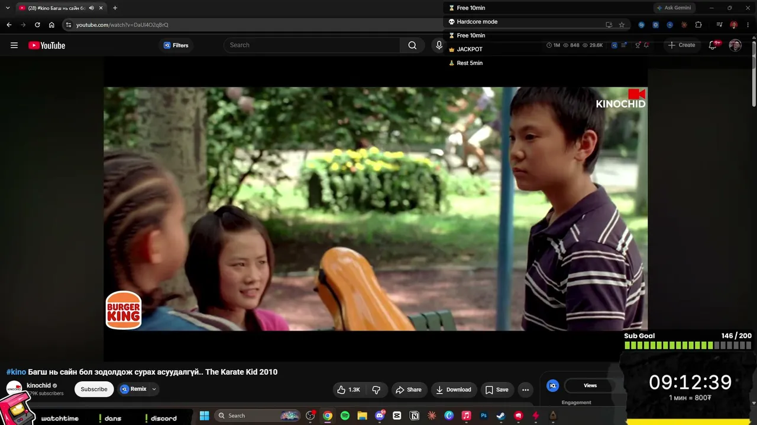Click the trophy icon in YouTube header
757x425 pixels.
tap(638, 45)
